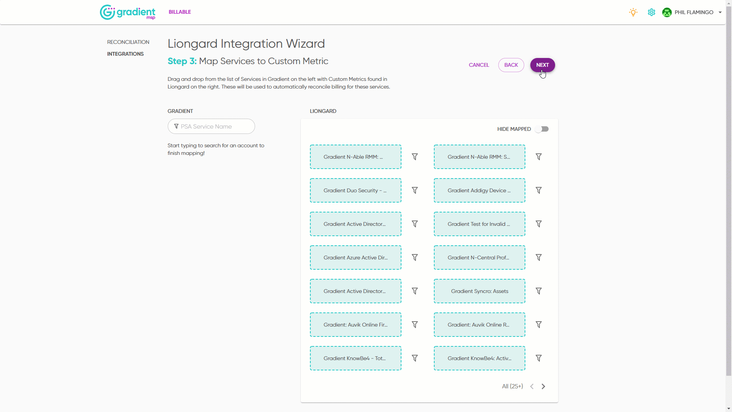The height and width of the screenshot is (412, 732).
Task: Click the Back button
Action: 511,65
